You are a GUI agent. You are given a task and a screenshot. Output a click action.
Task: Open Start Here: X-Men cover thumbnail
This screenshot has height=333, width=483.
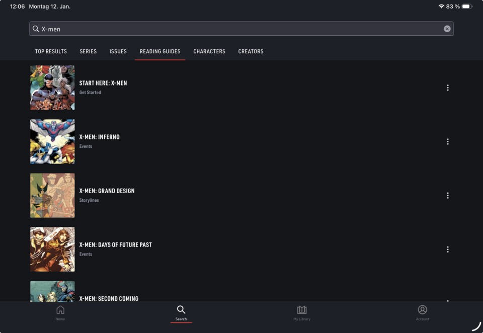tap(52, 88)
